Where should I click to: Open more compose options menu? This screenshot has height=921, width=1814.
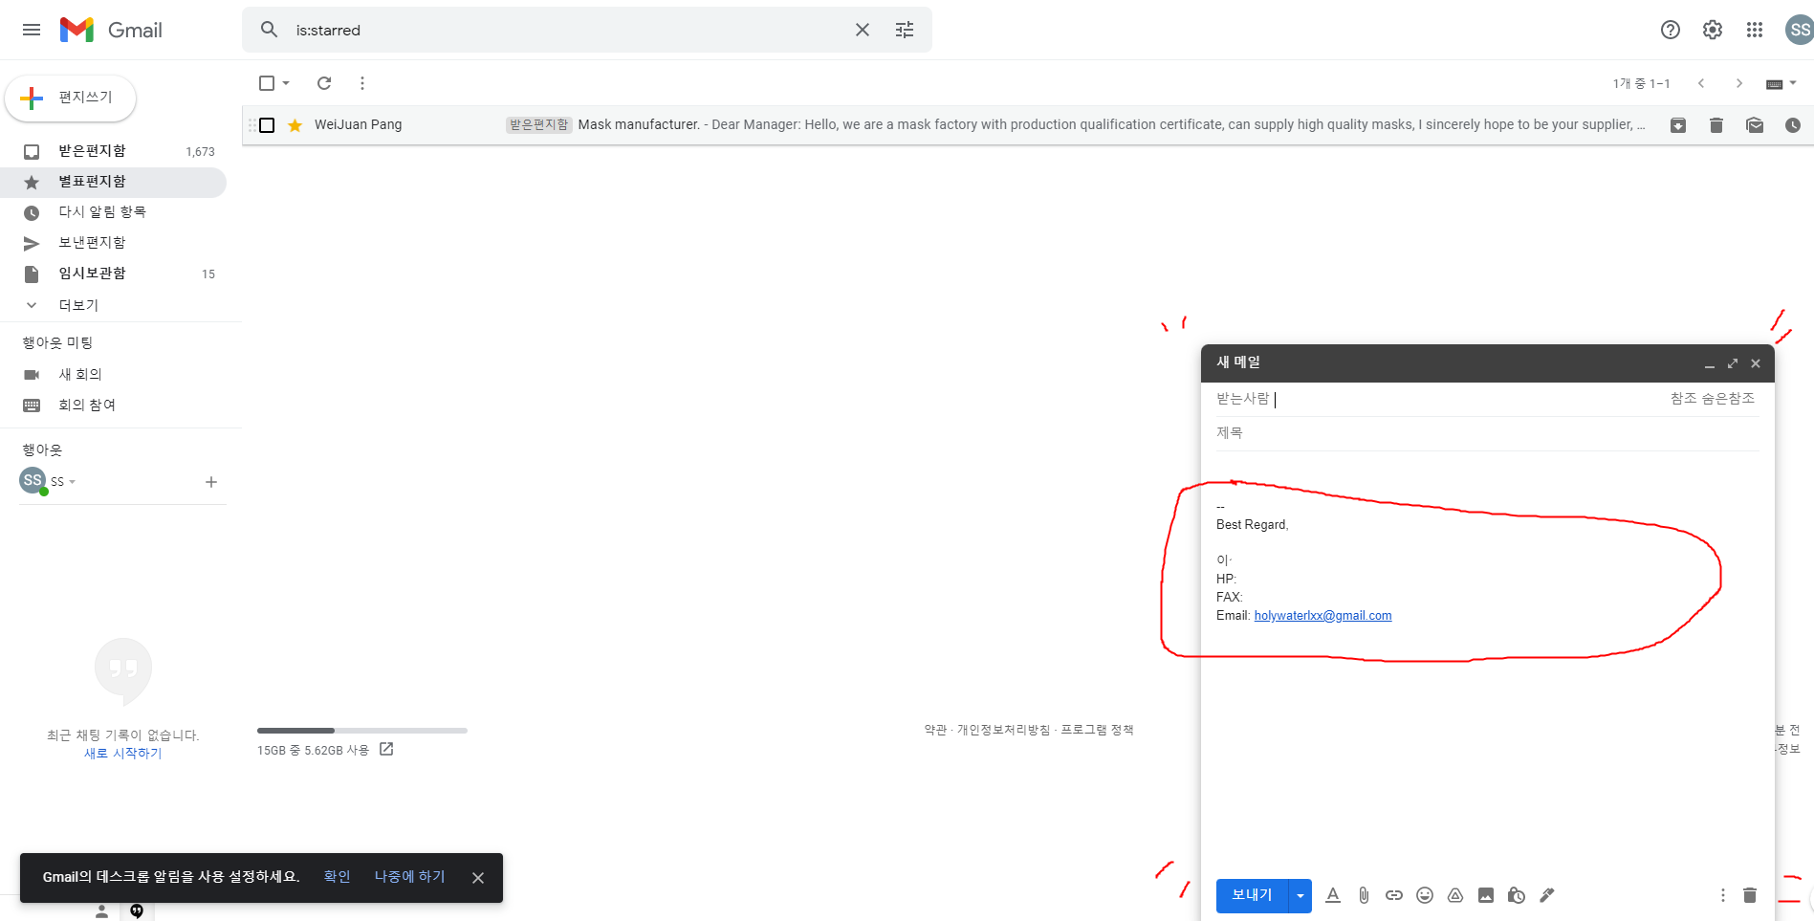(x=1723, y=895)
